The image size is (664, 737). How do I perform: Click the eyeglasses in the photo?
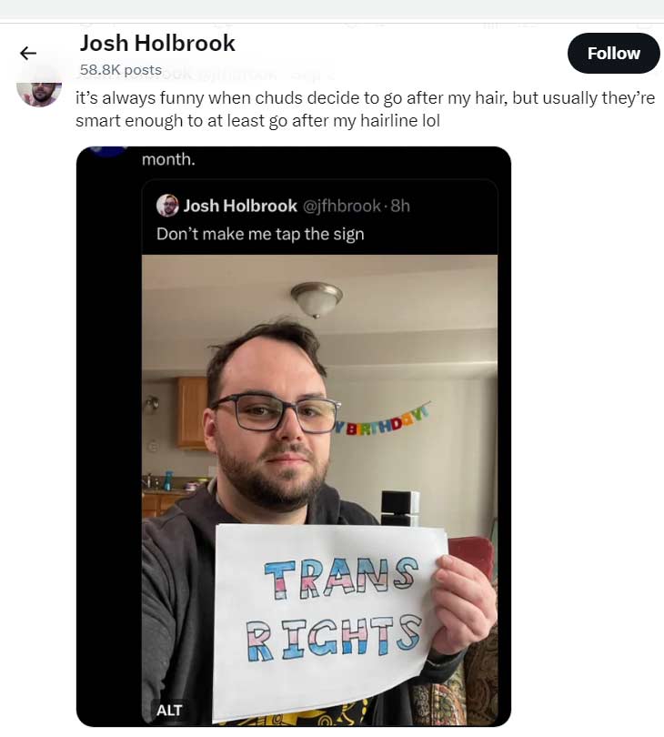tap(277, 413)
